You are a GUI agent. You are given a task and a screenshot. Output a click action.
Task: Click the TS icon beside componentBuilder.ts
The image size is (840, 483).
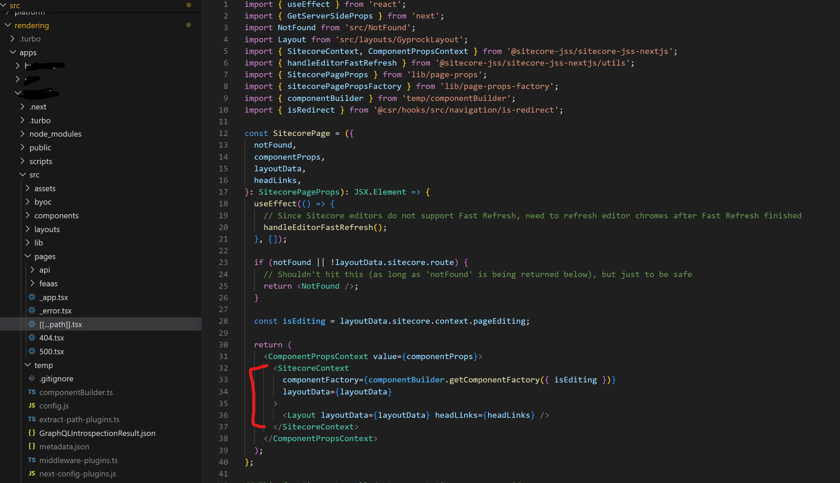32,392
